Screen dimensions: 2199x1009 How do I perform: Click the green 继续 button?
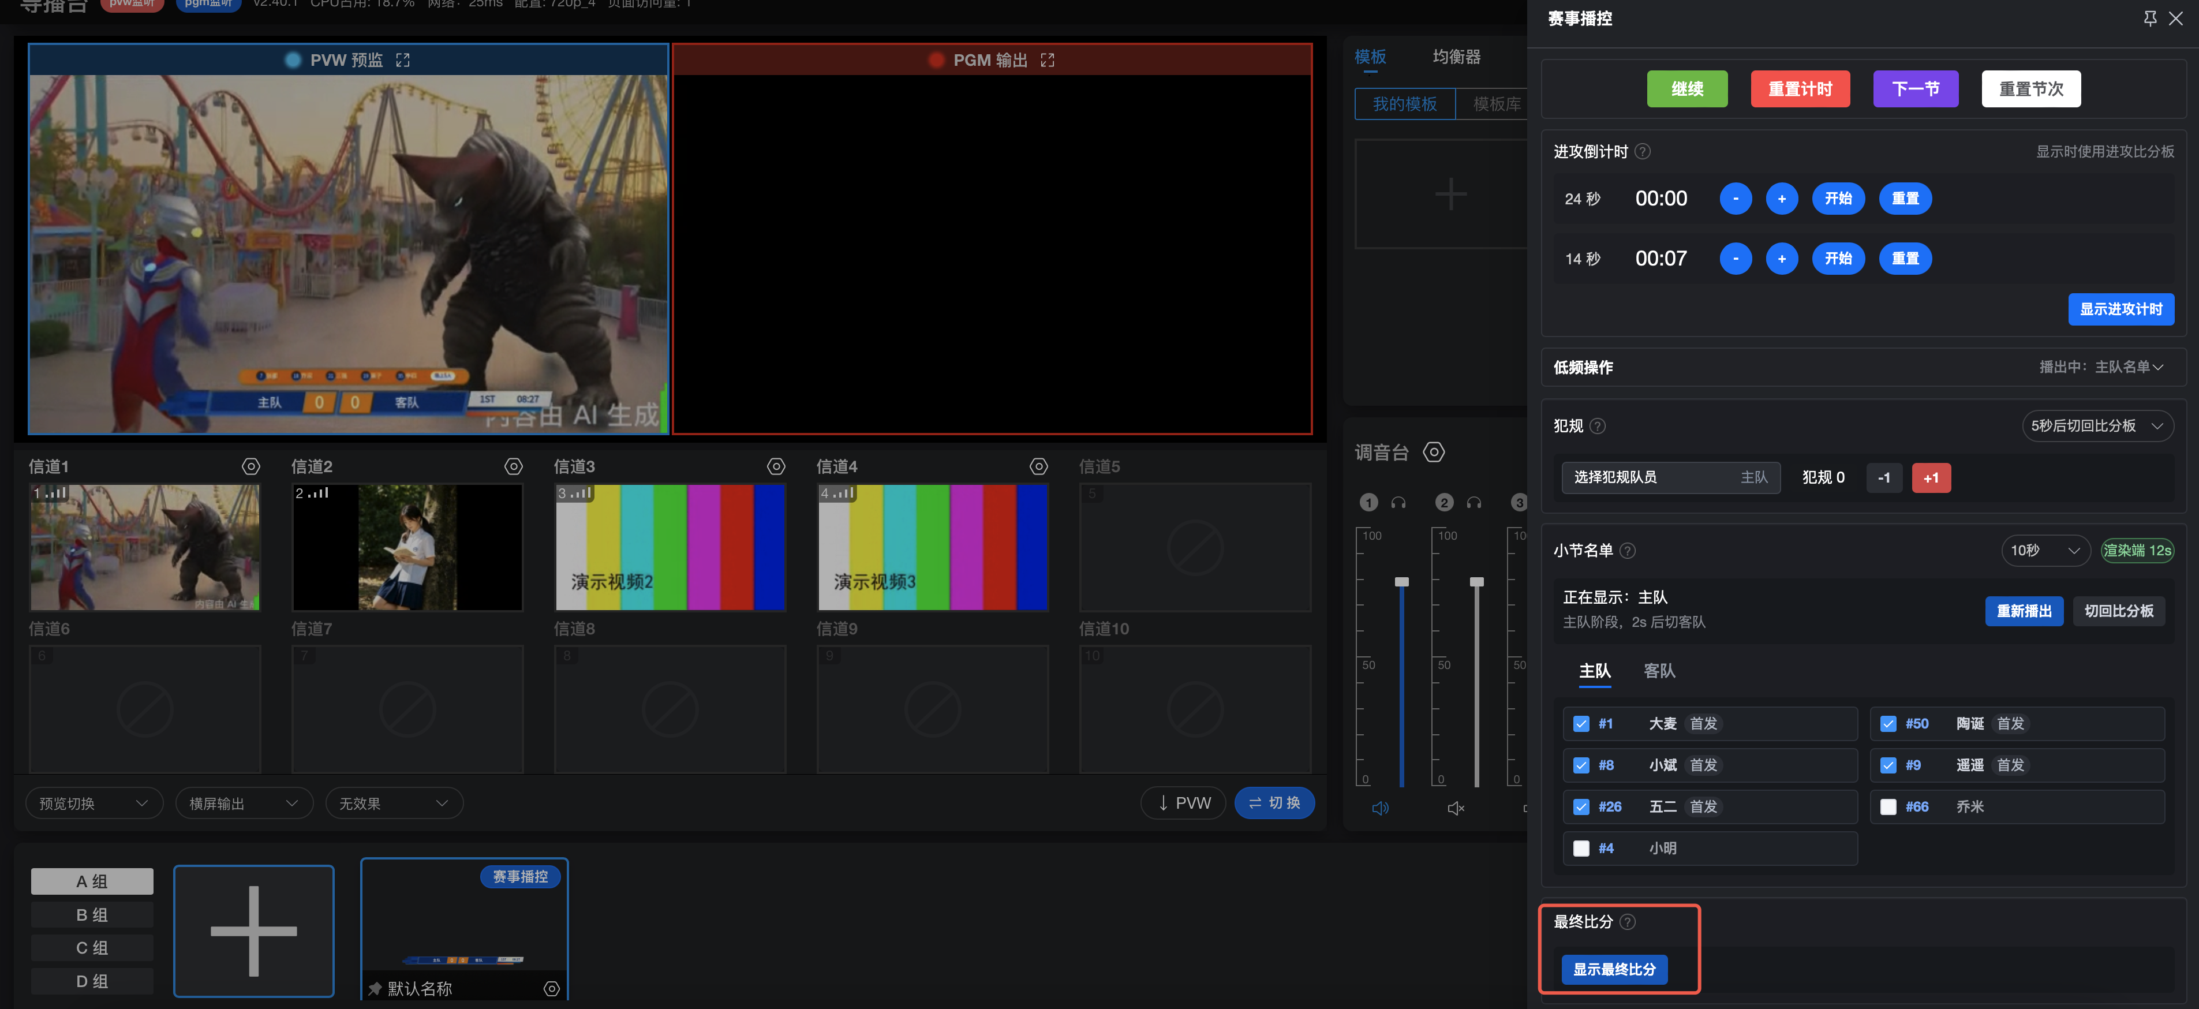click(x=1687, y=89)
